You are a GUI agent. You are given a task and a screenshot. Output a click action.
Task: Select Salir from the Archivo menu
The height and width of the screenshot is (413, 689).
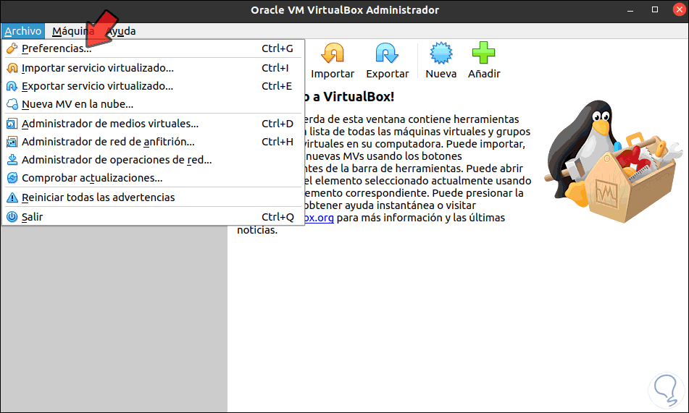coord(154,217)
